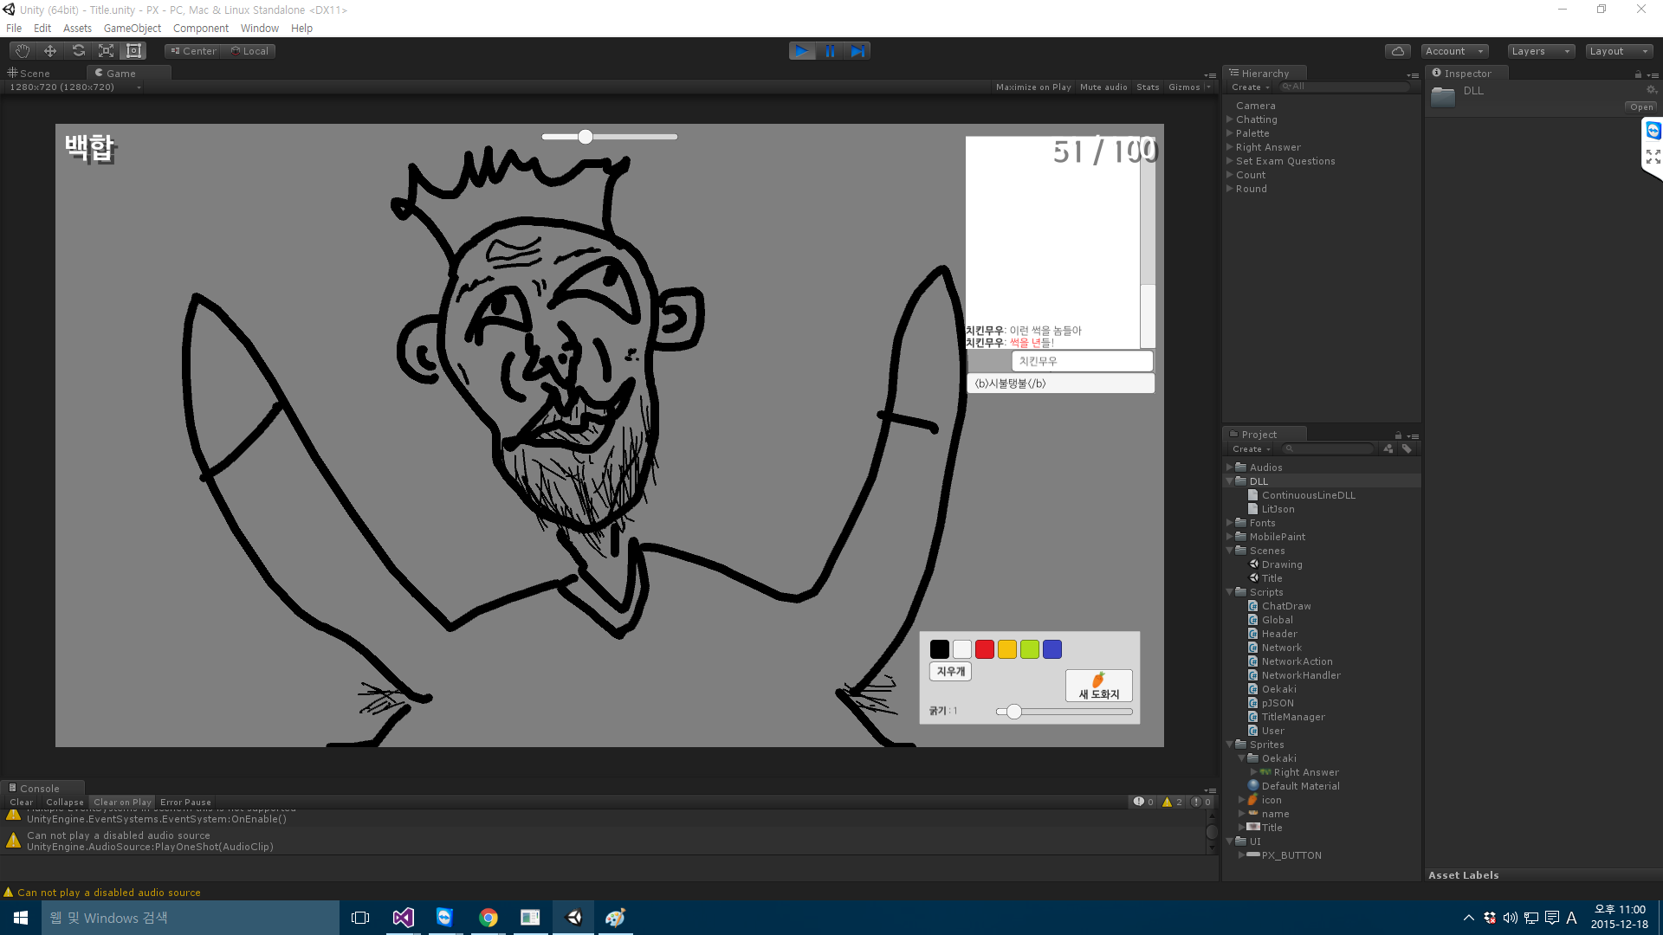Select the Move tool
The height and width of the screenshot is (935, 1663).
[50, 51]
